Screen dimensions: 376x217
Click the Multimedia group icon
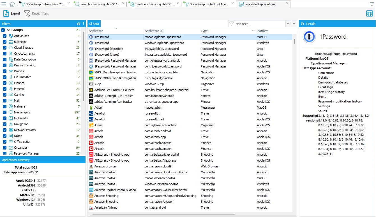pos(11,118)
